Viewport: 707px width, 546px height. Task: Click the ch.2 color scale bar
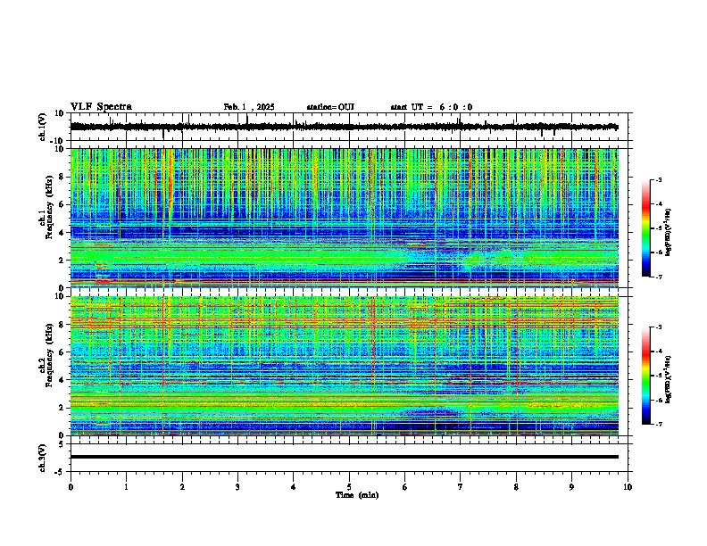click(646, 376)
